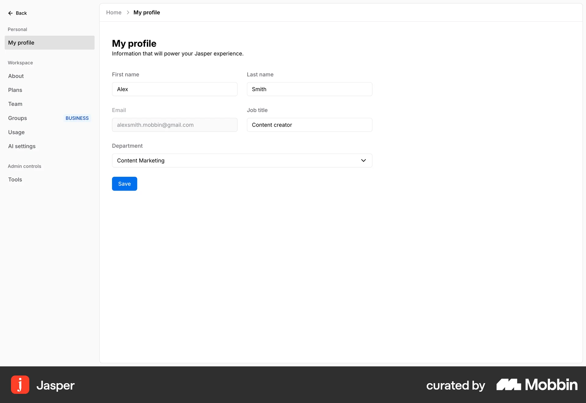Open AI settings
The image size is (586, 403).
point(22,146)
